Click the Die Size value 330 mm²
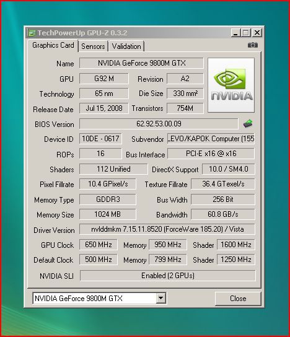 (x=185, y=94)
